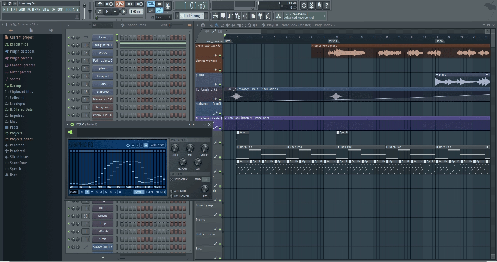Mute the whistle channel green LED

[69, 216]
